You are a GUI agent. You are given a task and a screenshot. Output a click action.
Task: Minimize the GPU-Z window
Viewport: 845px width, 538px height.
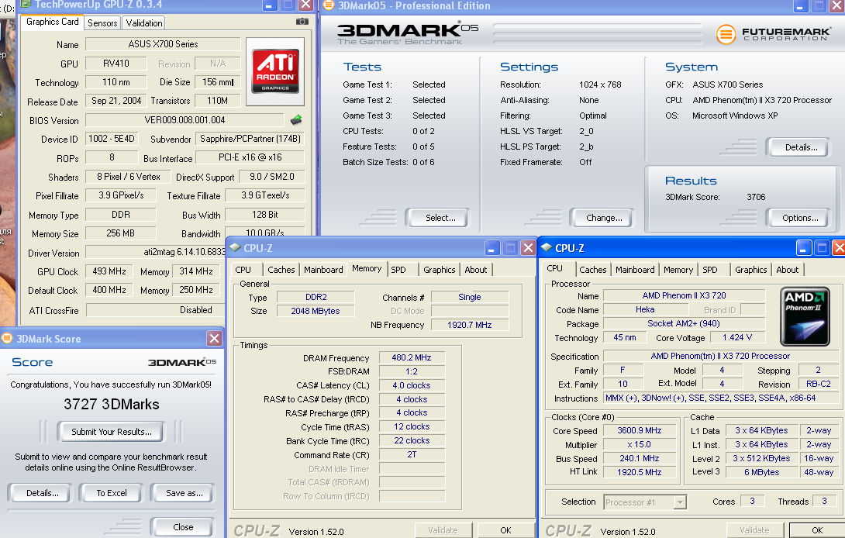269,5
